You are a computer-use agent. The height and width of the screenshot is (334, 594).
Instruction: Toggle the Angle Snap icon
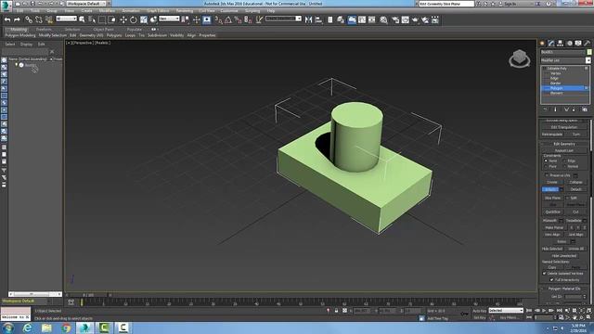[228, 19]
